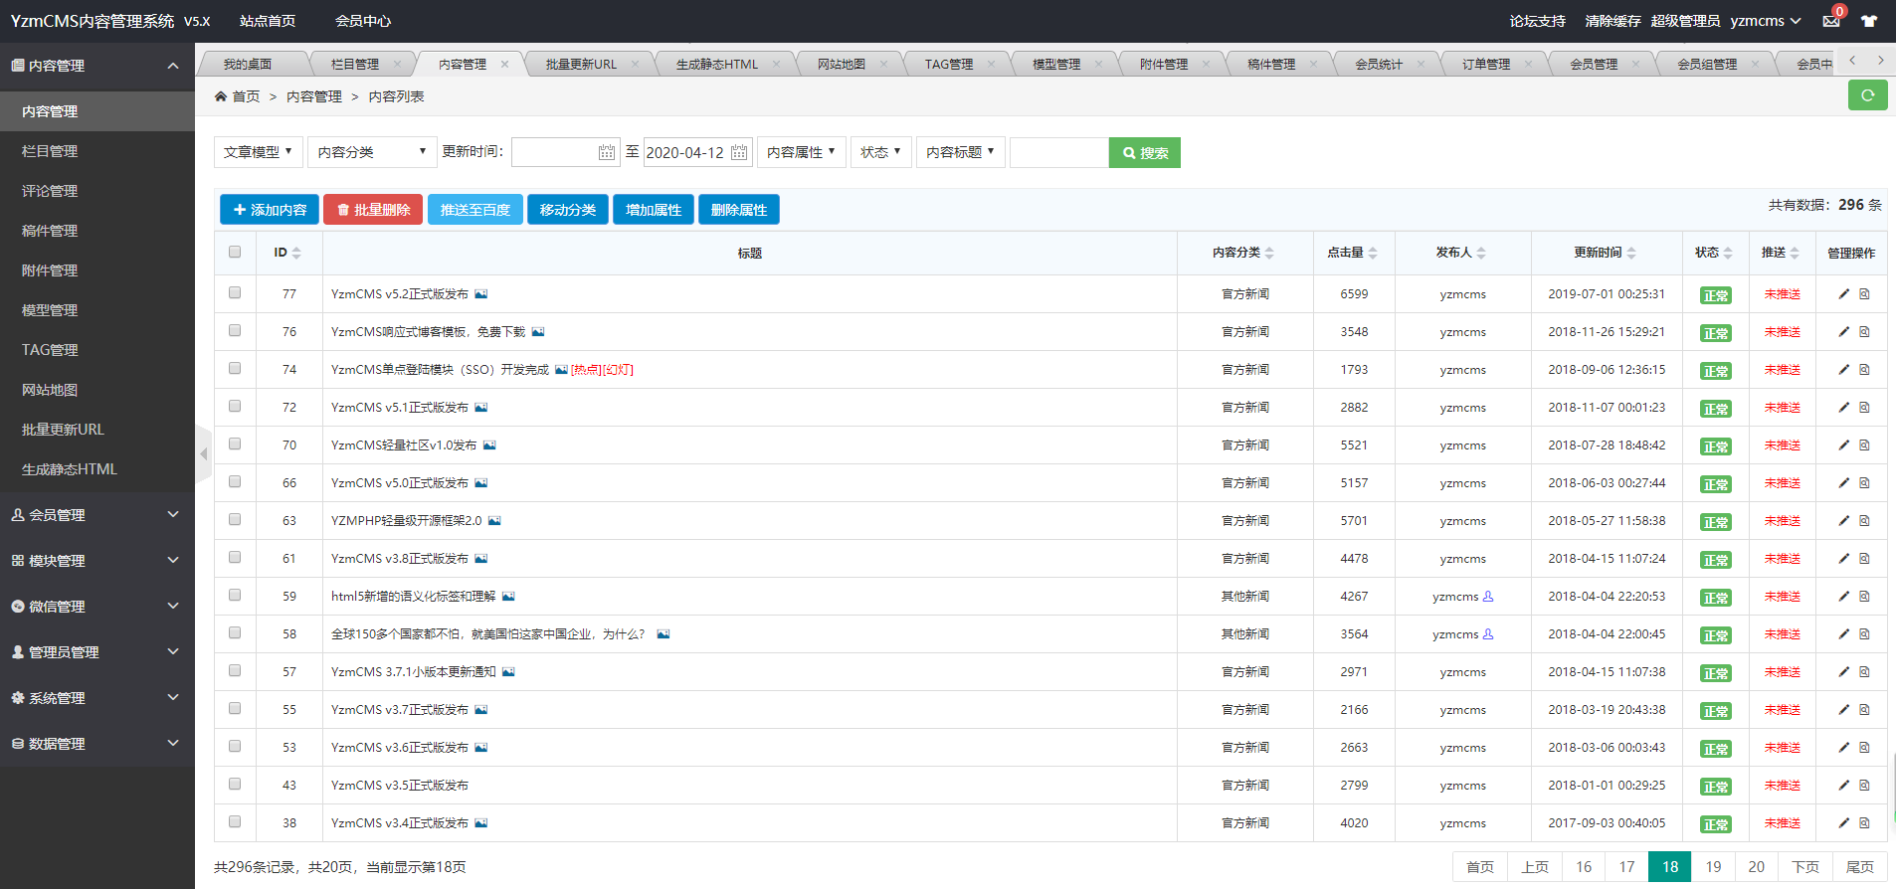Viewport: 1896px width, 889px height.
Task: Close the TAG管理 tab
Action: [x=991, y=64]
